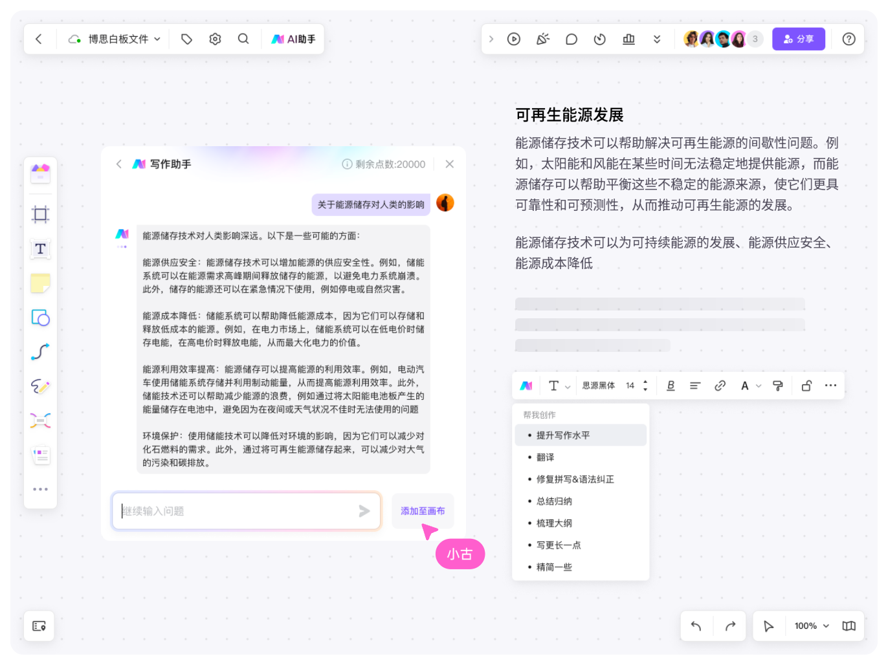The image size is (888, 665).
Task: Open text alignment options
Action: [x=695, y=386]
